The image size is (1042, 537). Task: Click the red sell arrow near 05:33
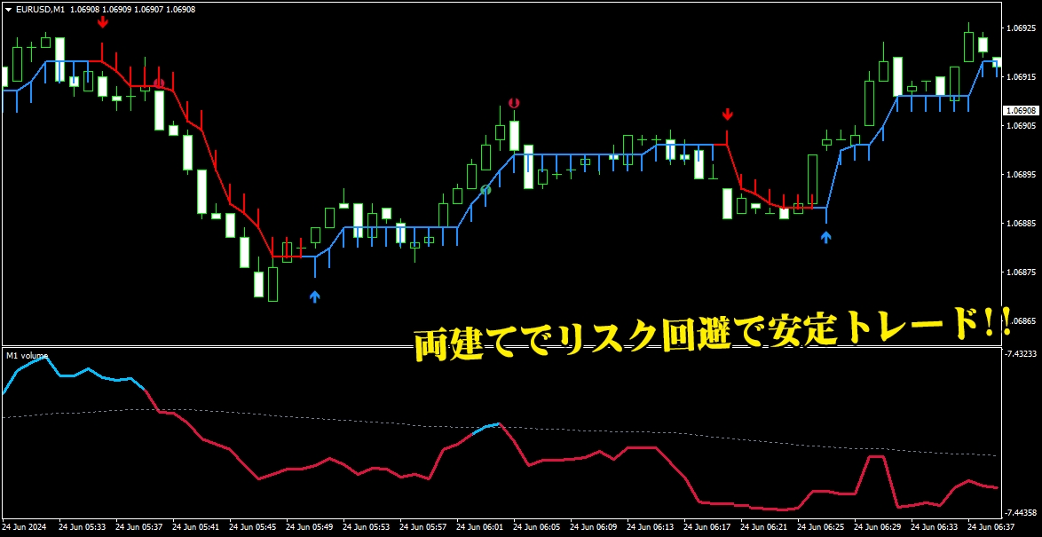tap(102, 22)
